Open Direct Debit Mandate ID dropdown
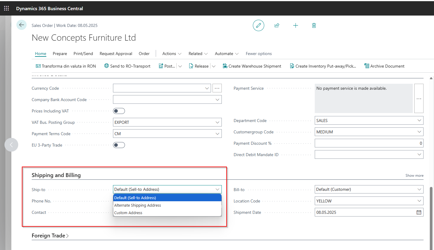Viewport: 434px width, 250px height. click(x=419, y=155)
